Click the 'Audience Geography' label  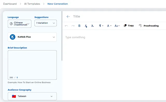tap(20, 90)
